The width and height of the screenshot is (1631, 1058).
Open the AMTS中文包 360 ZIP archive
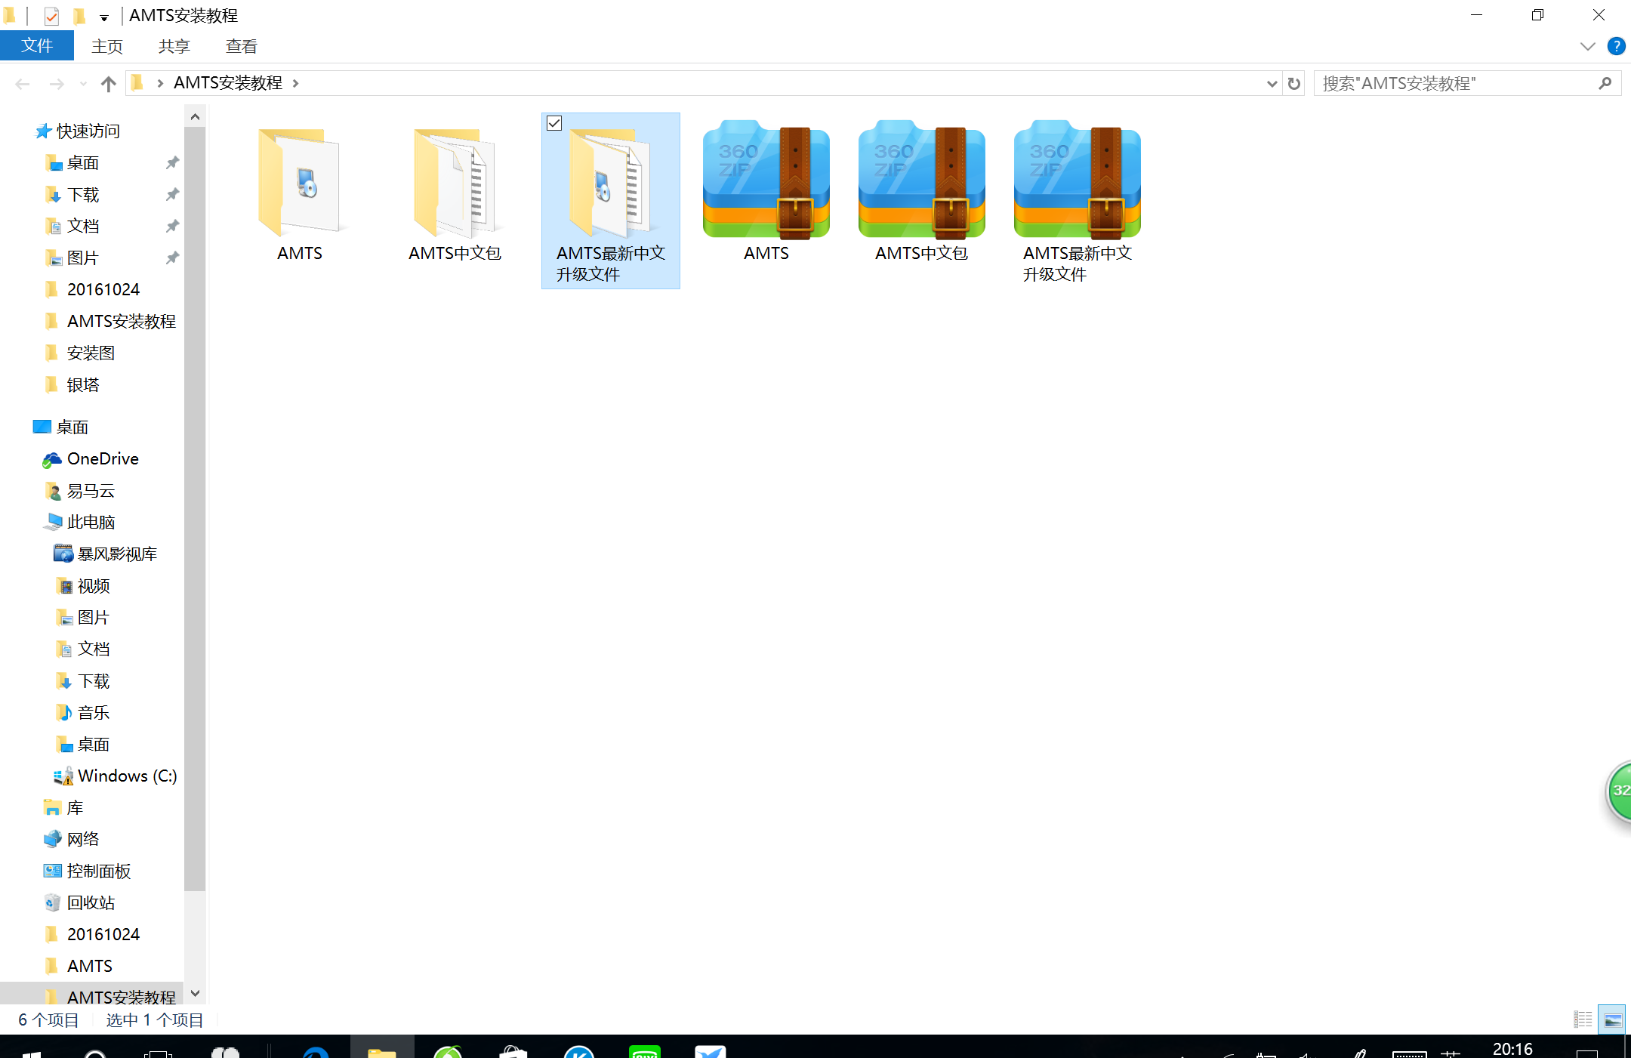coord(922,180)
